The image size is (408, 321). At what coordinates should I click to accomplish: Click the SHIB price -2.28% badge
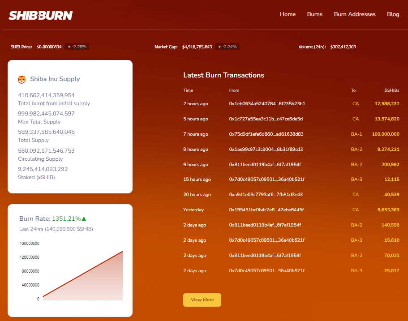77,47
